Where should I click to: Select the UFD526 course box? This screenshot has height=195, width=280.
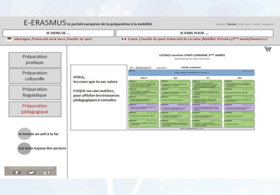[175, 123]
